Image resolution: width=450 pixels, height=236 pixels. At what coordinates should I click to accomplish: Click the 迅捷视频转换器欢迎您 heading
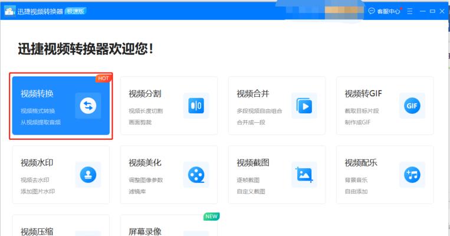click(x=86, y=48)
